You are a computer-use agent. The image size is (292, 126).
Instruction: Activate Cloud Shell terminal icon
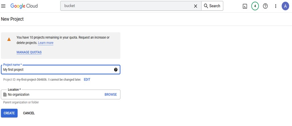(x=245, y=6)
